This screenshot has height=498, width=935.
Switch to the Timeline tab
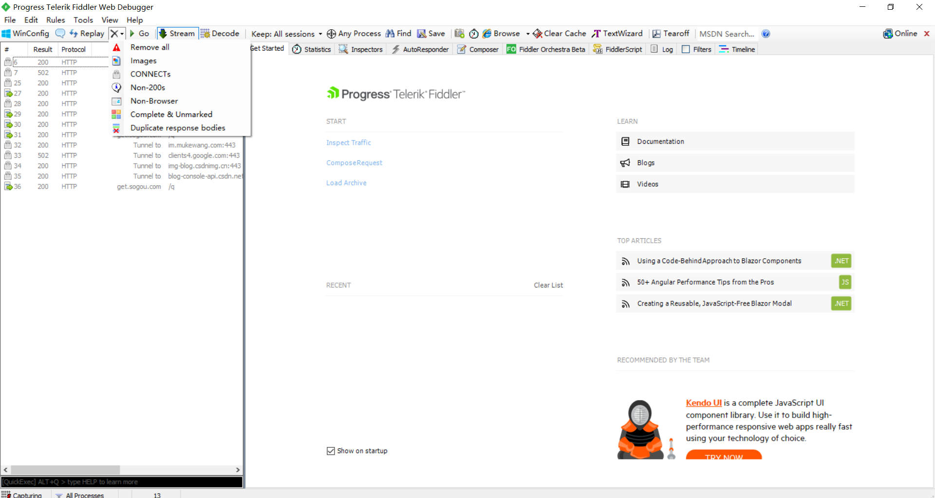click(x=737, y=49)
